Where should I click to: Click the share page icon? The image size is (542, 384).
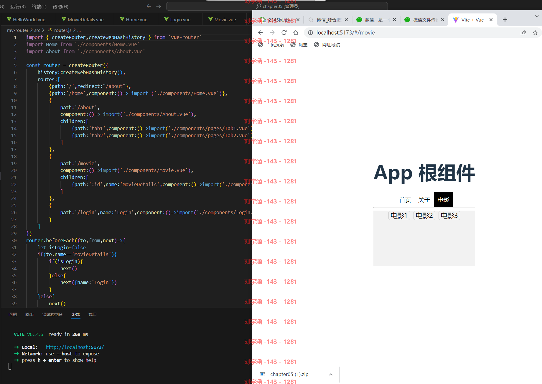[x=523, y=33]
